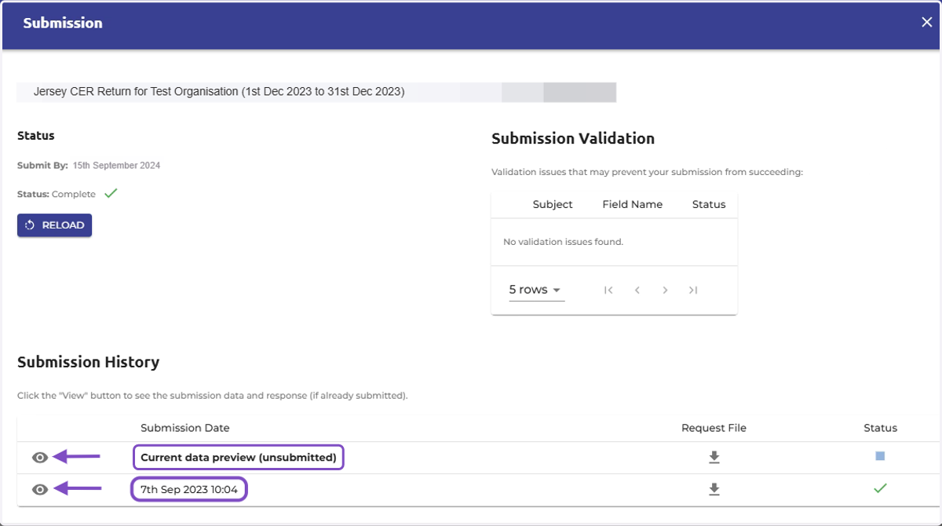Click the Submission History heading
The image size is (942, 526).
click(88, 362)
